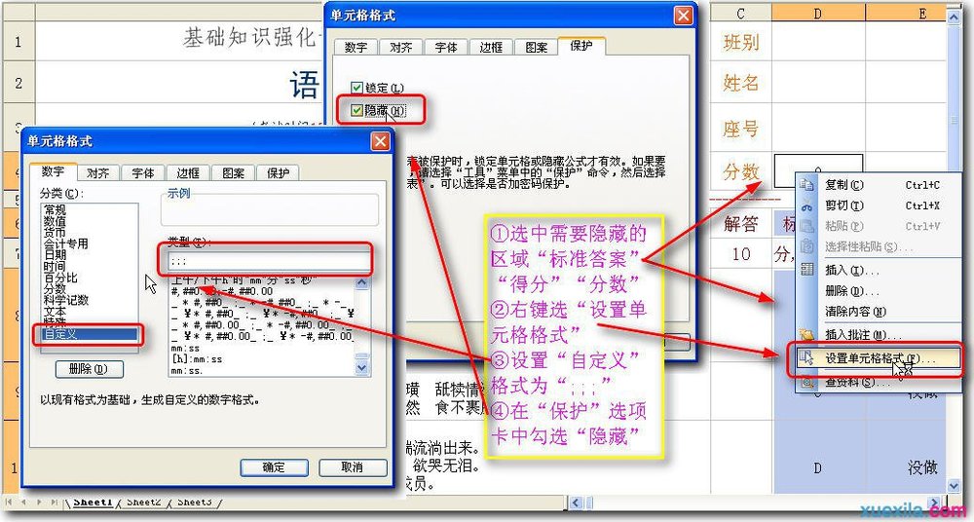
Task: Click the worksheet vertical scrollbar up arrow
Action: tap(955, 17)
